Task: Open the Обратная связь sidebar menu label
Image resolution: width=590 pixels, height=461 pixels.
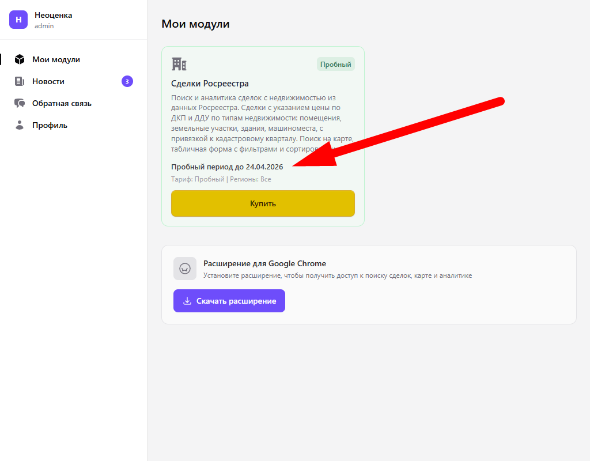Action: click(62, 103)
